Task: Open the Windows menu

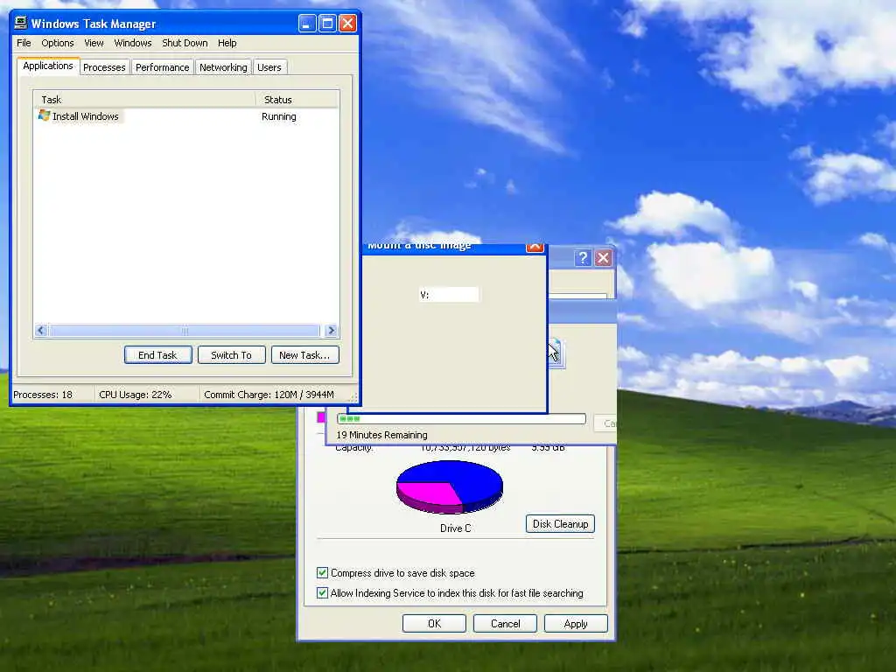Action: coord(133,43)
